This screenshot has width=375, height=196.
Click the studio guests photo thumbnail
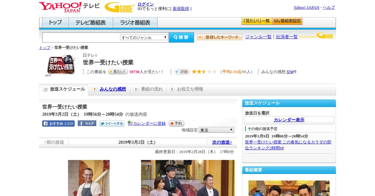[x=188, y=178]
